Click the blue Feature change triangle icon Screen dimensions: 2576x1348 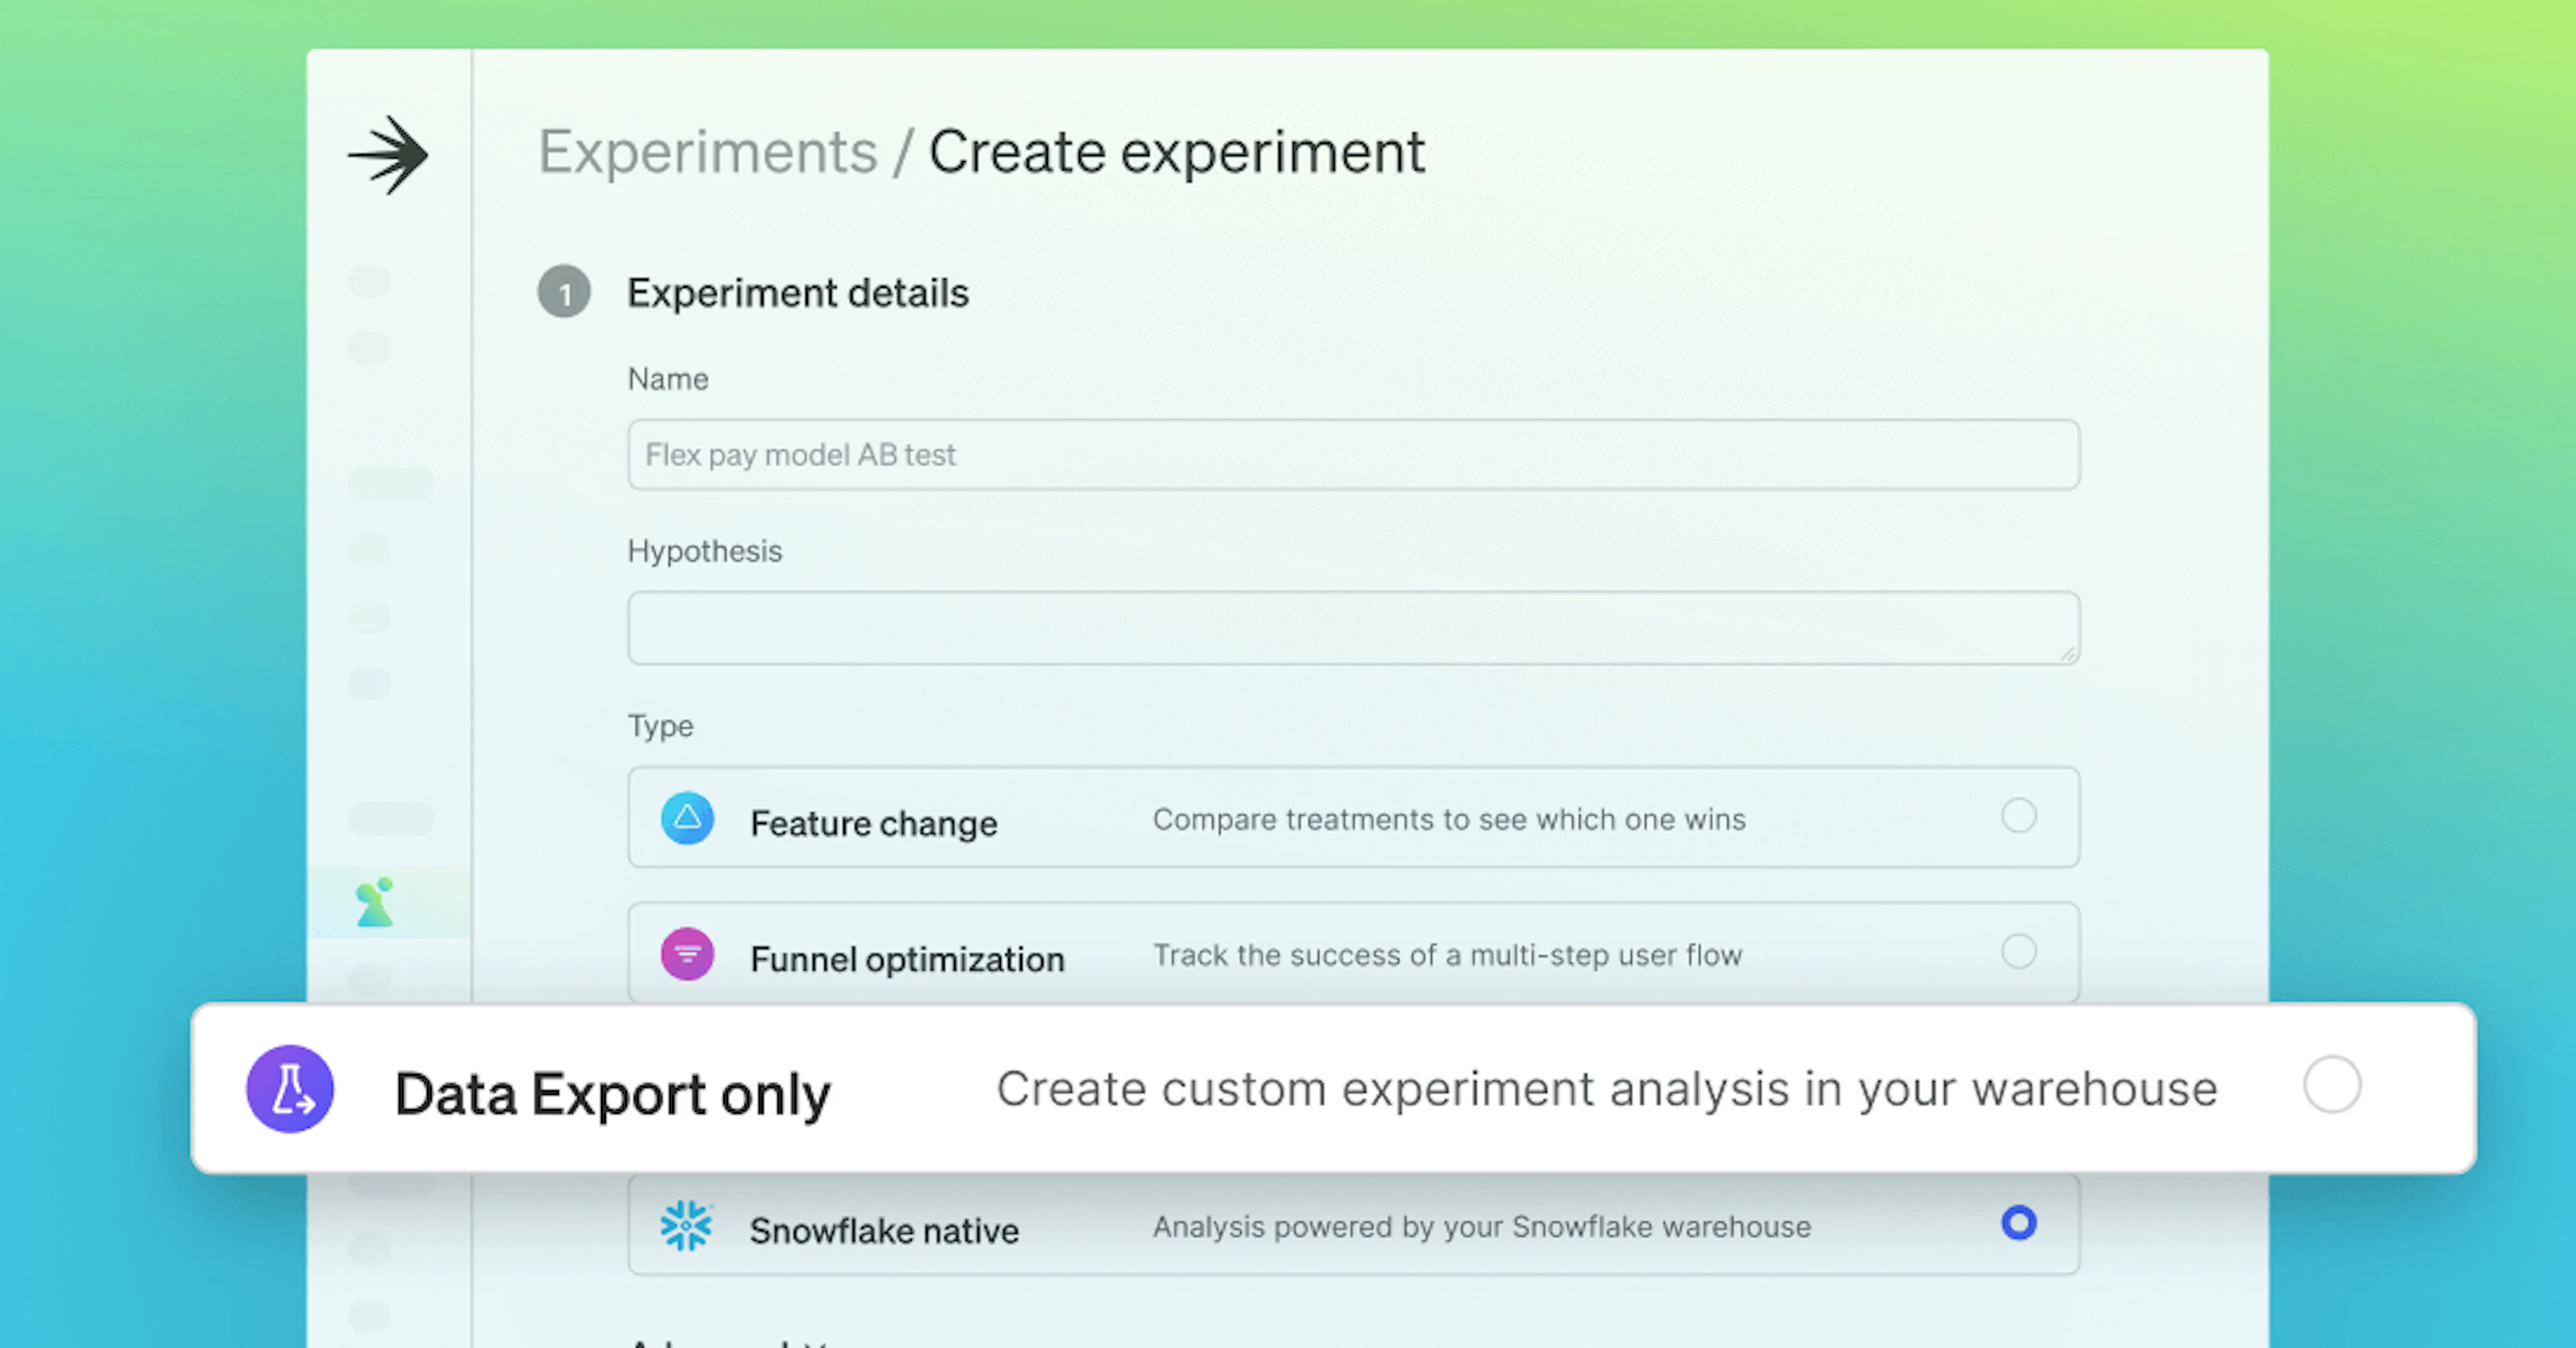pyautogui.click(x=687, y=818)
